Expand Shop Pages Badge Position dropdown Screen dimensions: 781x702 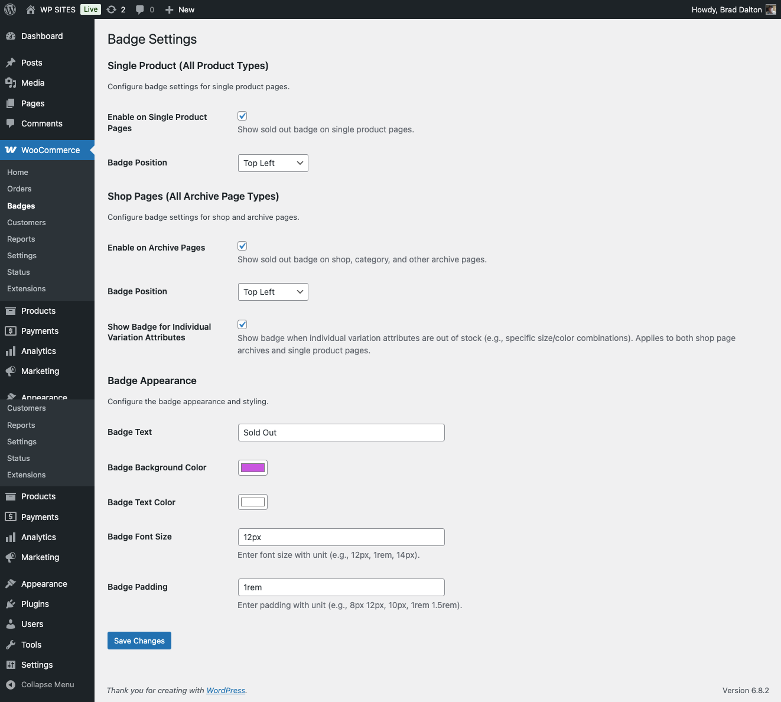coord(273,292)
